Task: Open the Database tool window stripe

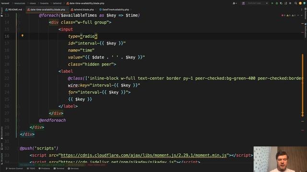Action: coord(305,13)
